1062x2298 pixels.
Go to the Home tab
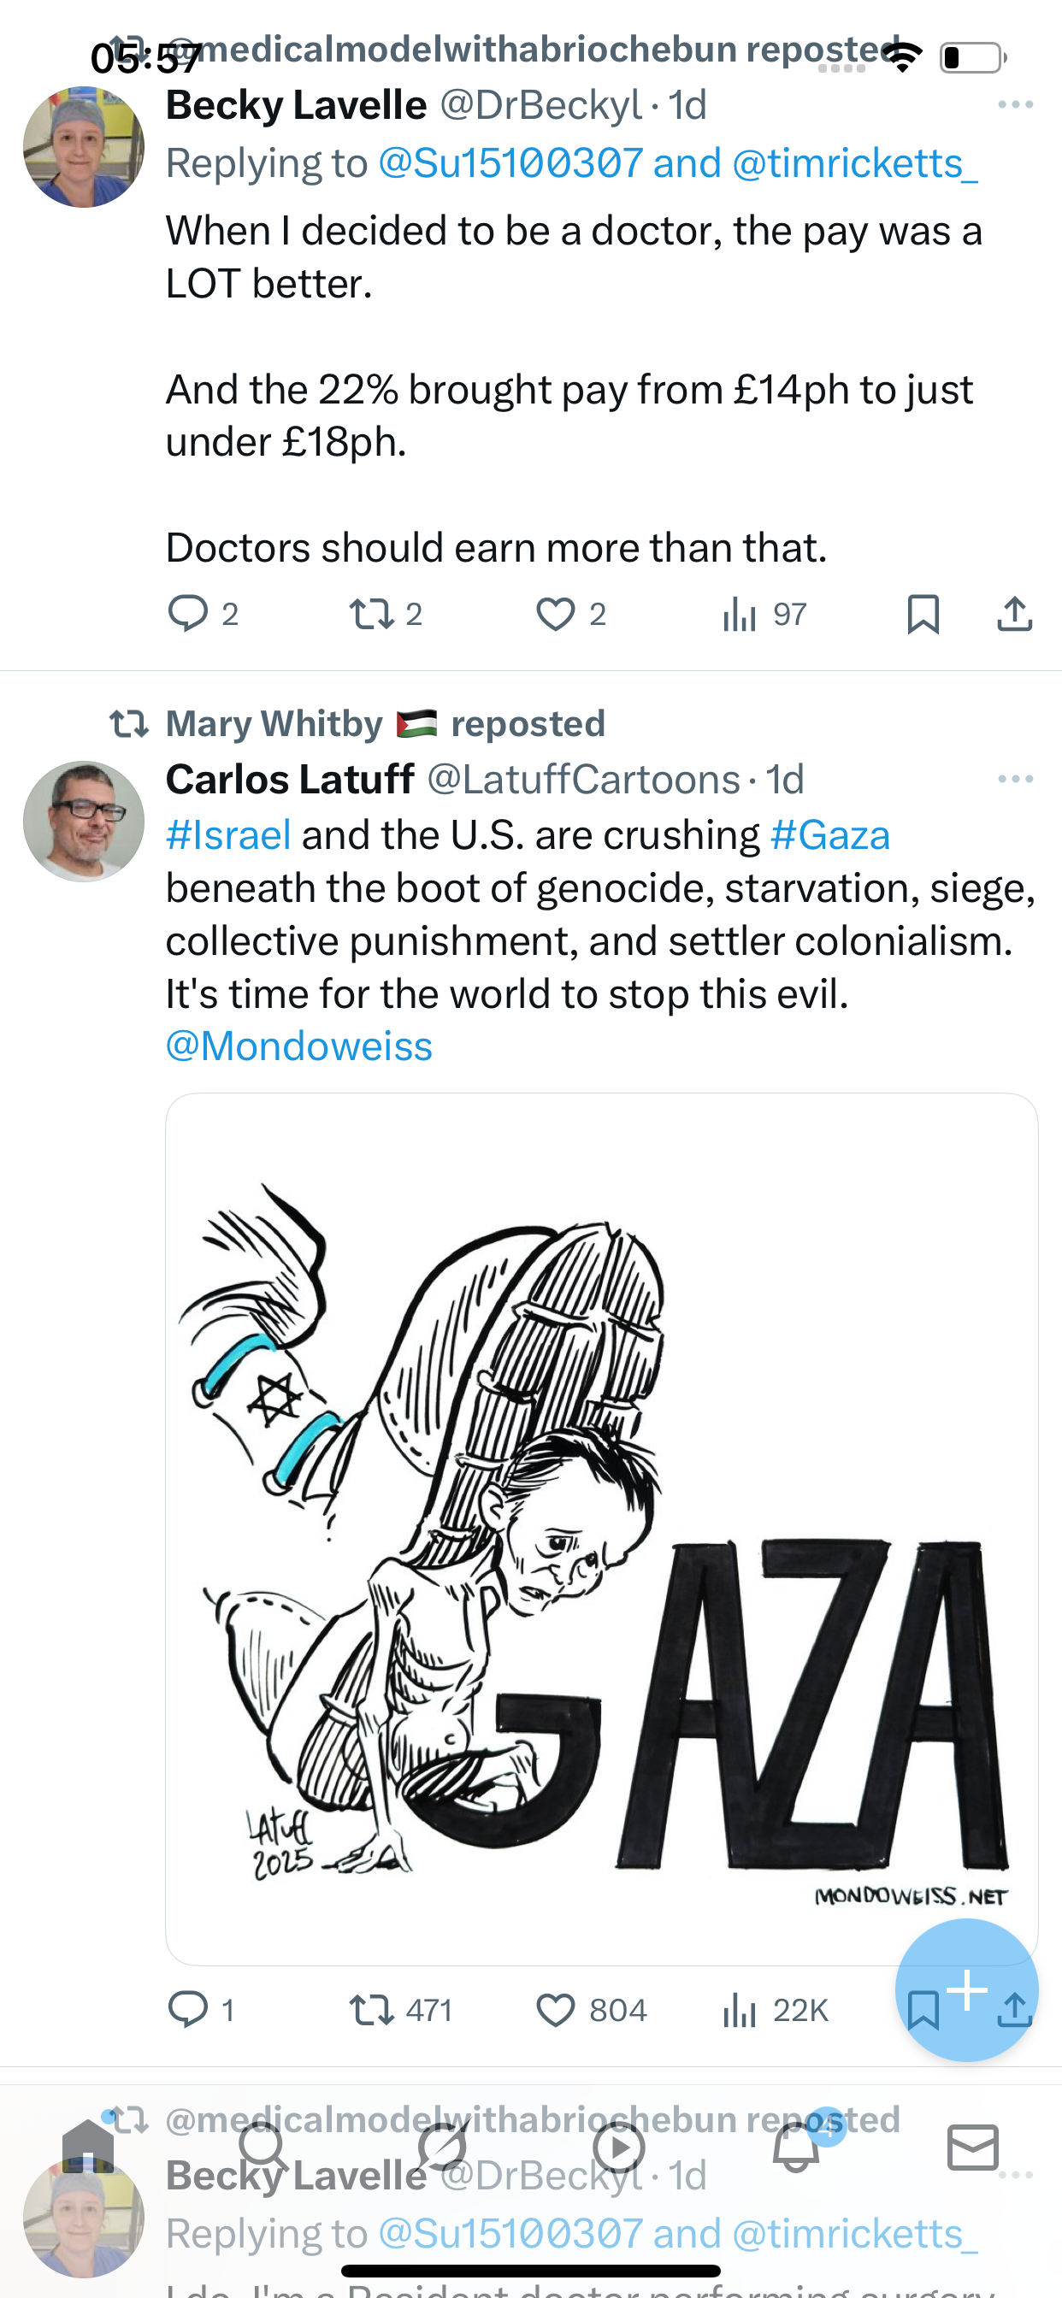(87, 2147)
